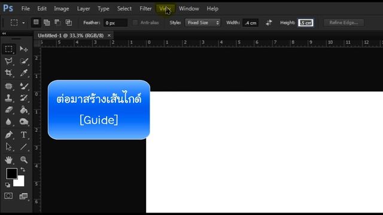Image resolution: width=383 pixels, height=215 pixels.
Task: Select the Zoom tool
Action: pos(24,160)
